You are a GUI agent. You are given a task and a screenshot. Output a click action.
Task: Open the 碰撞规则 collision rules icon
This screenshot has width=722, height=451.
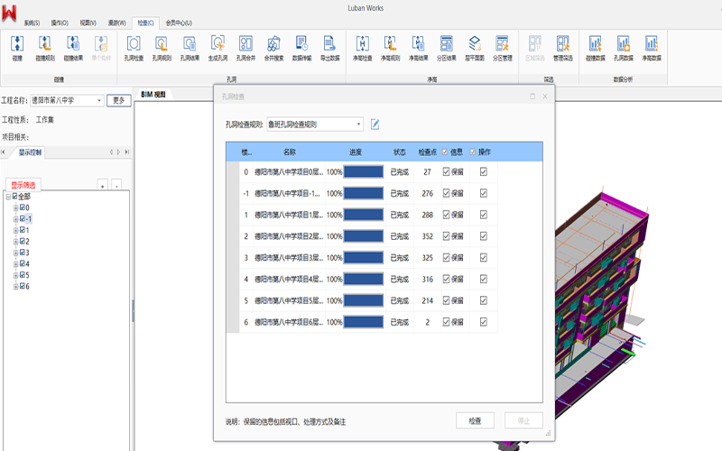[45, 49]
